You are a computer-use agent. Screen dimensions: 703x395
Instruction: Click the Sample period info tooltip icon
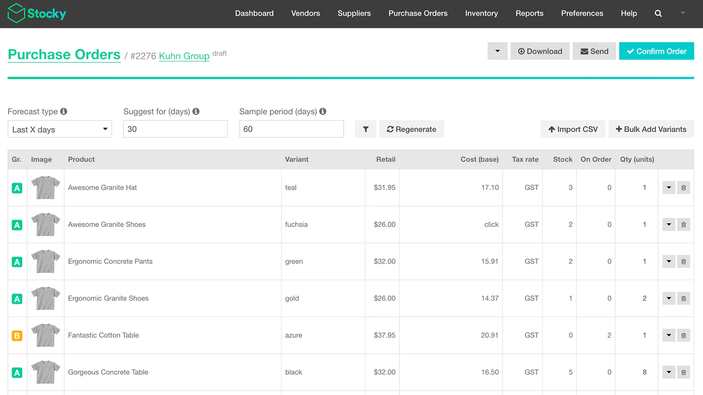(323, 111)
